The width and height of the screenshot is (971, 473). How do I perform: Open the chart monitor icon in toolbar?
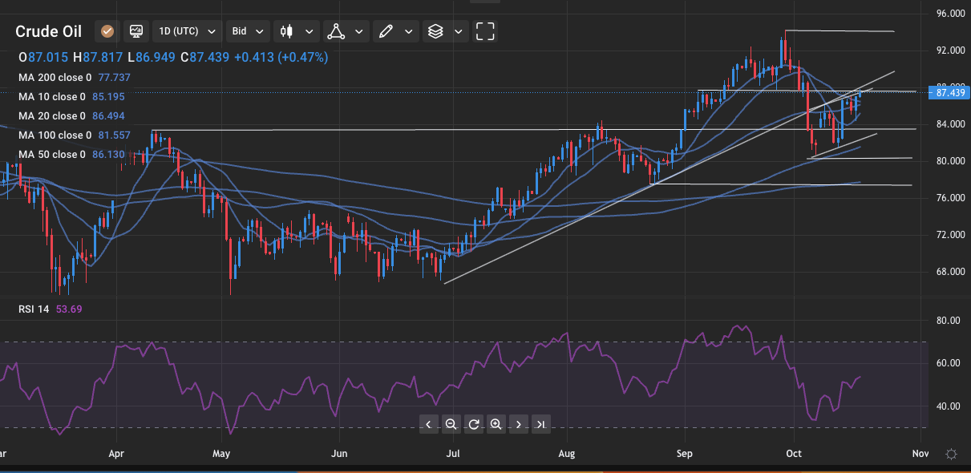coord(136,31)
